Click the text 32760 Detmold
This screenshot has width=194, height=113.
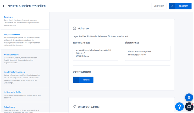83,56
